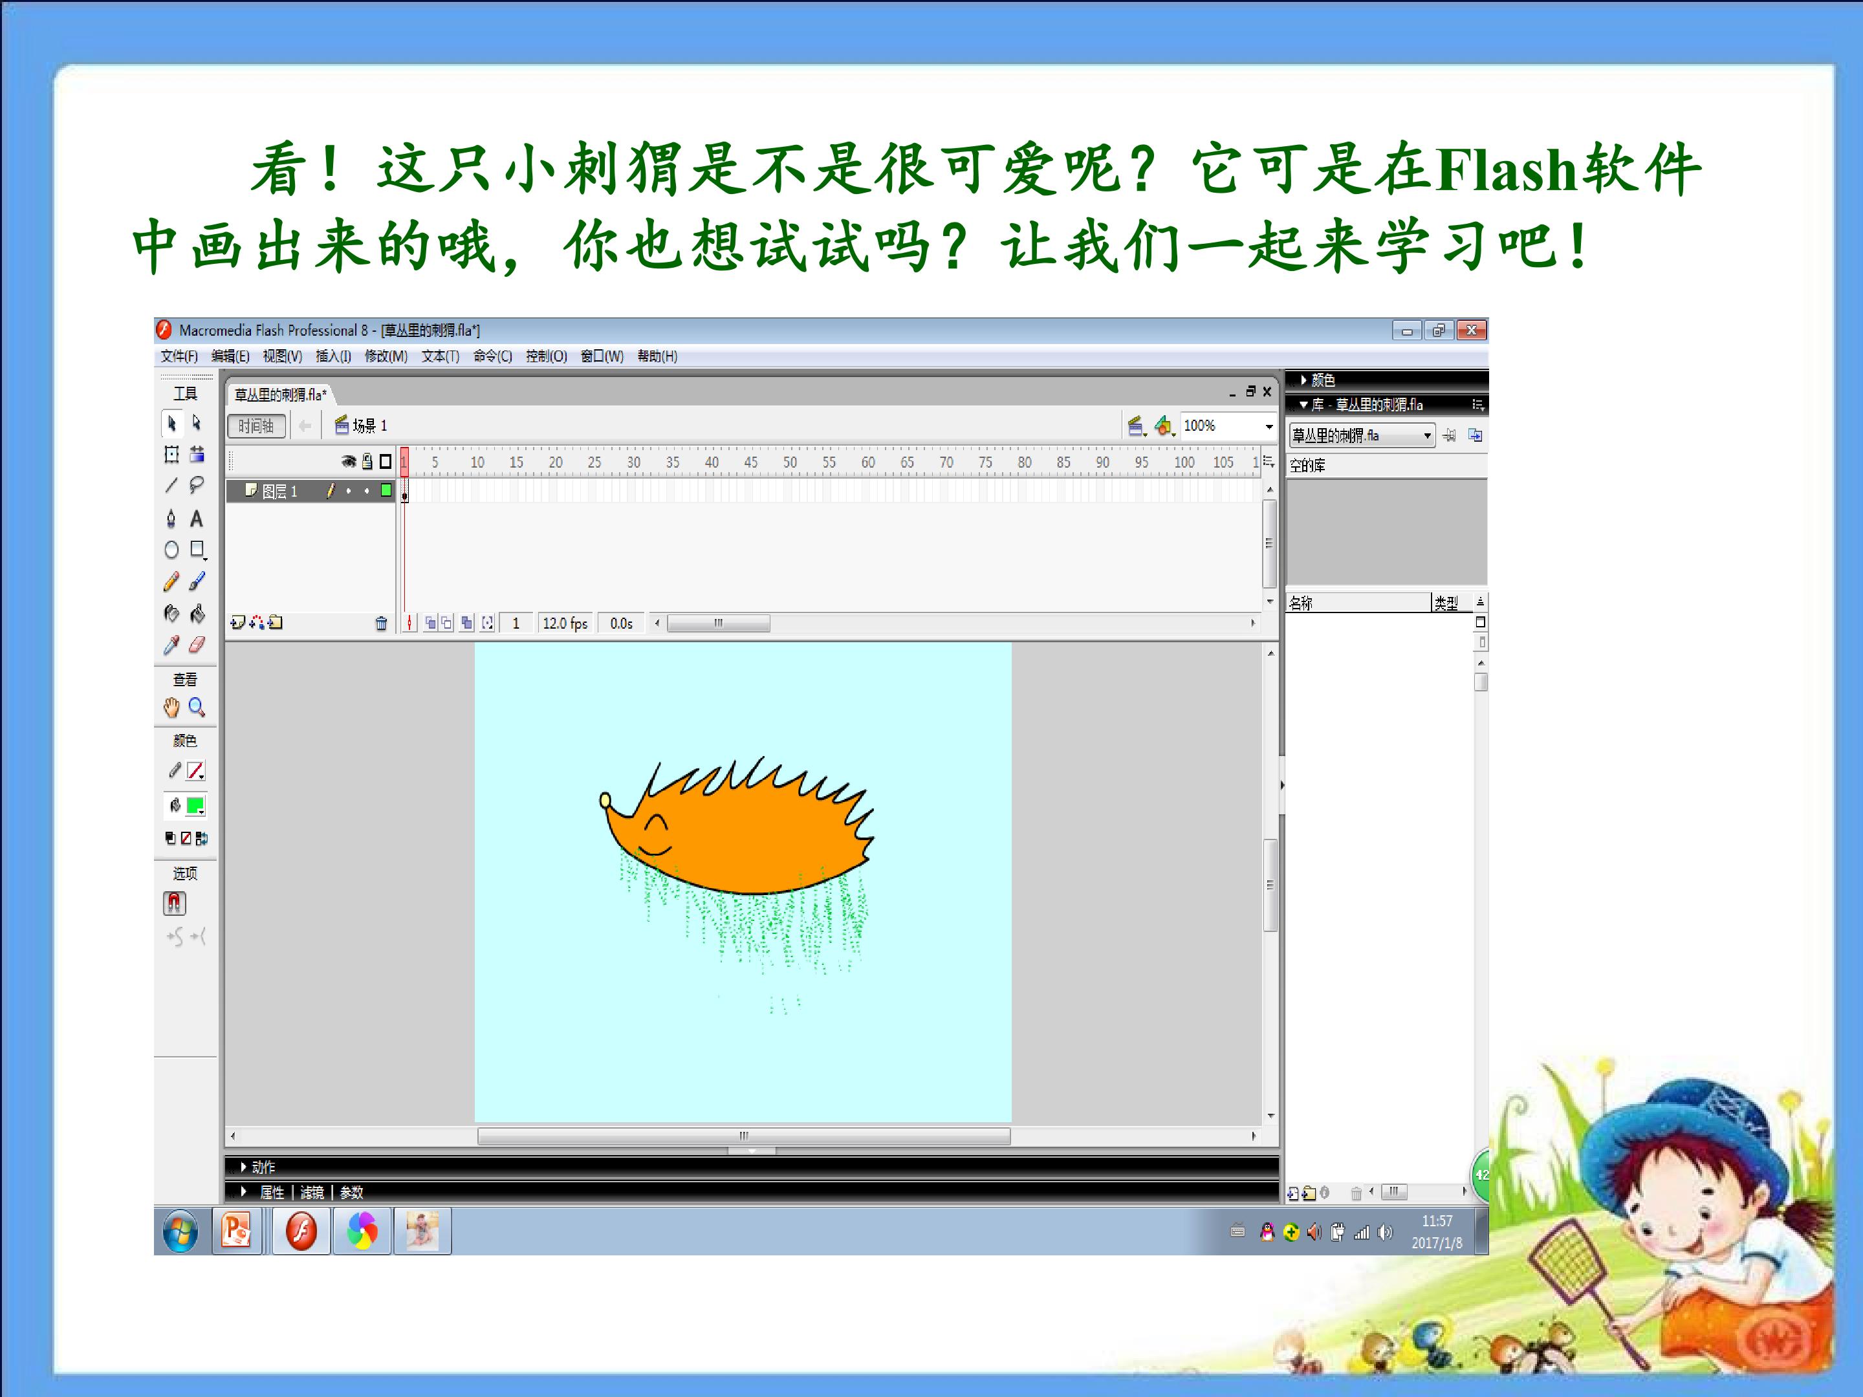This screenshot has height=1397, width=1863.
Task: Select the black arrow Selection tool
Action: (x=172, y=424)
